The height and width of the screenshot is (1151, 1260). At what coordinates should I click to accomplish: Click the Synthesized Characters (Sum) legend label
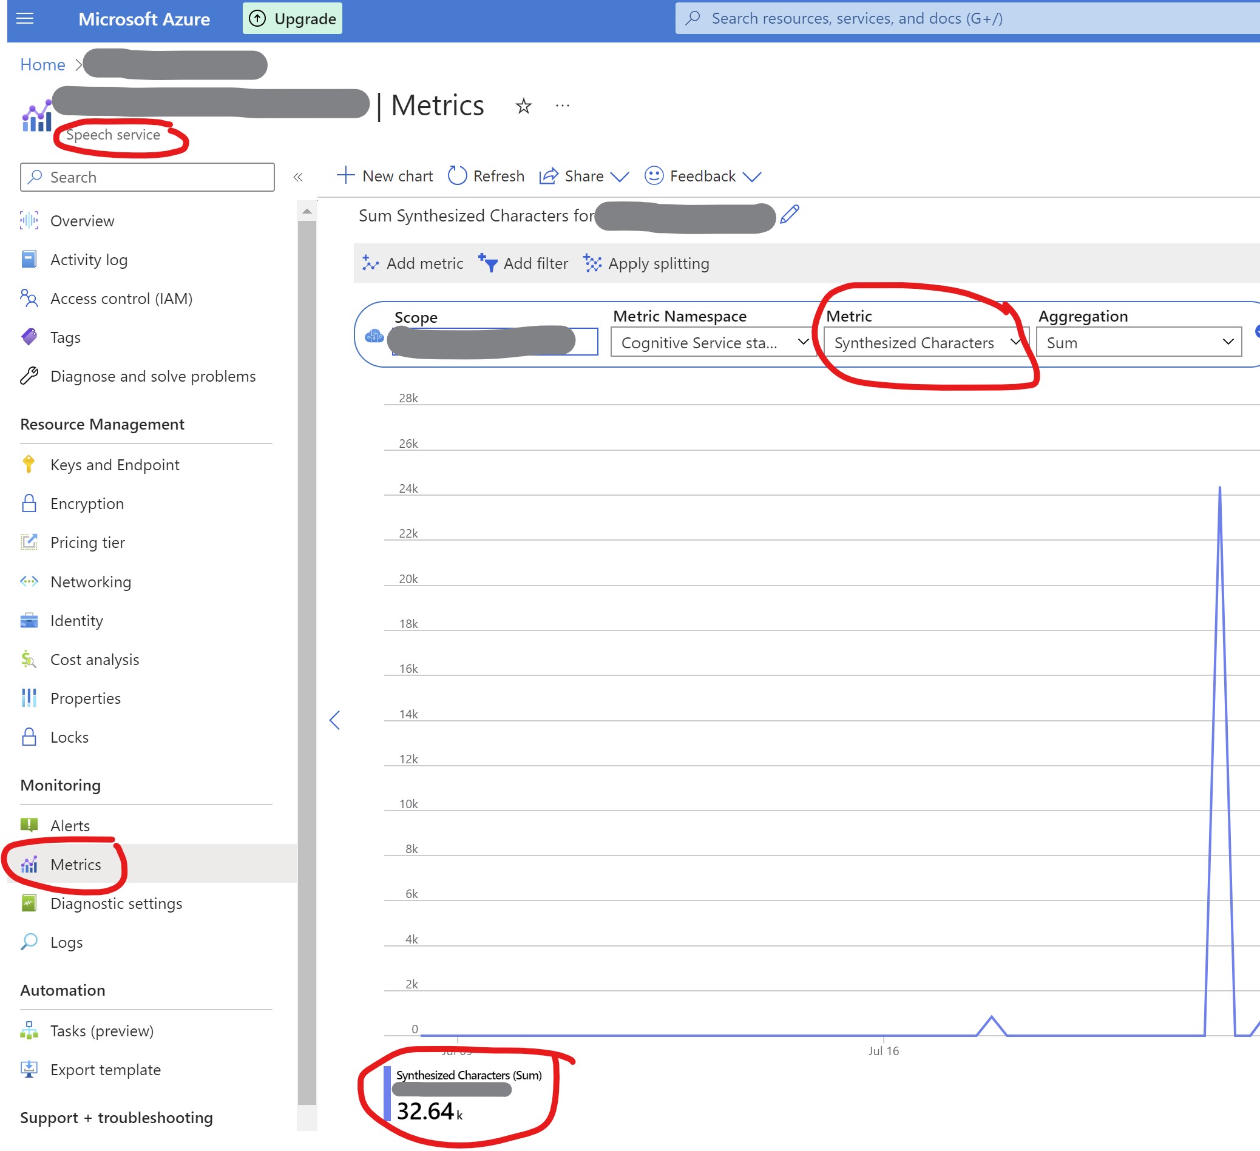coord(469,1075)
